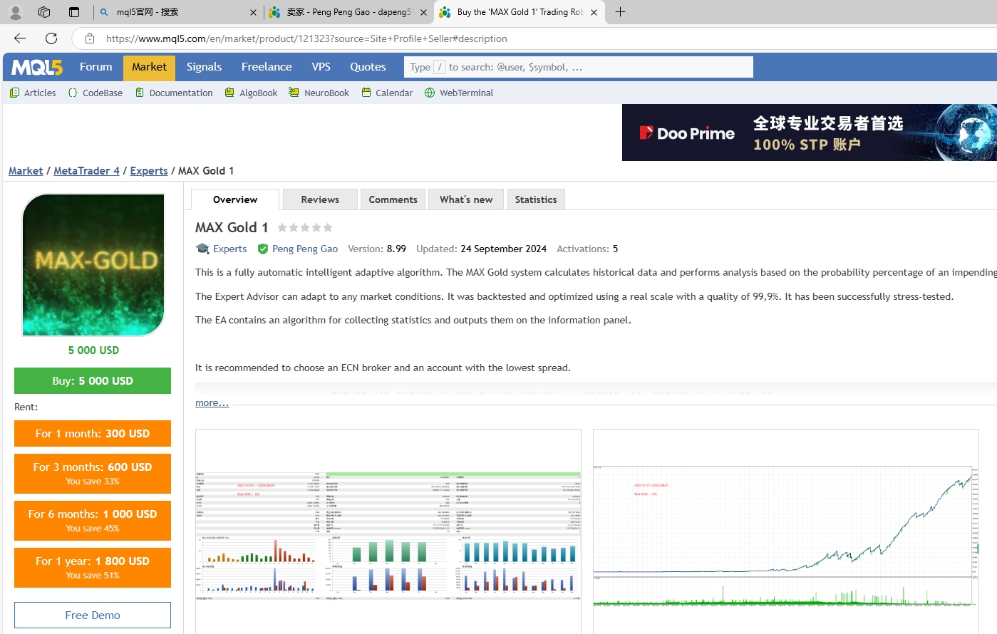Open the Experts category link
This screenshot has height=634, width=997.
tap(229, 249)
